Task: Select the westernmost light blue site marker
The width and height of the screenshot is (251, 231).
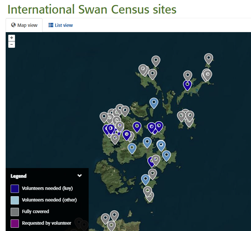Action: 132,148
